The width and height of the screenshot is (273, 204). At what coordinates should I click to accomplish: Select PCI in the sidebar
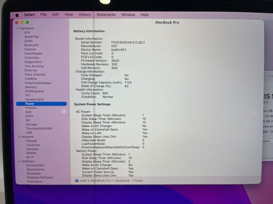[28, 95]
